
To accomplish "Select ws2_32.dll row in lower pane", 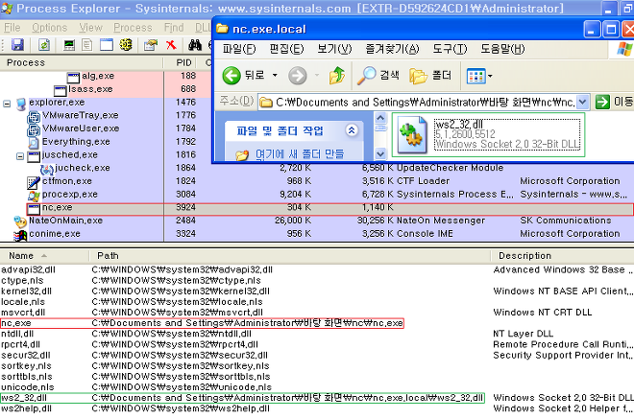I will pyautogui.click(x=317, y=398).
